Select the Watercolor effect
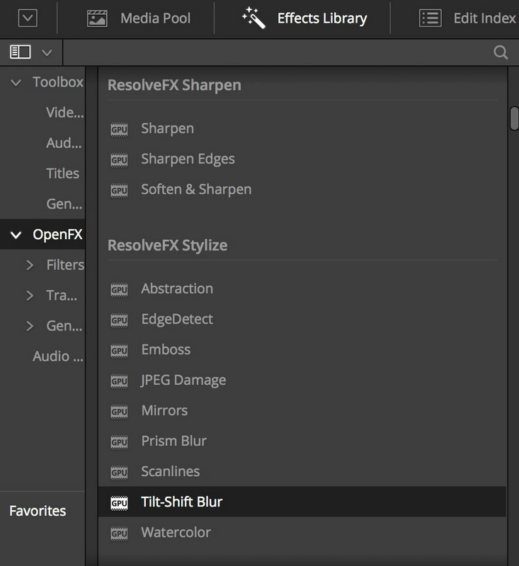The height and width of the screenshot is (566, 519). point(176,533)
